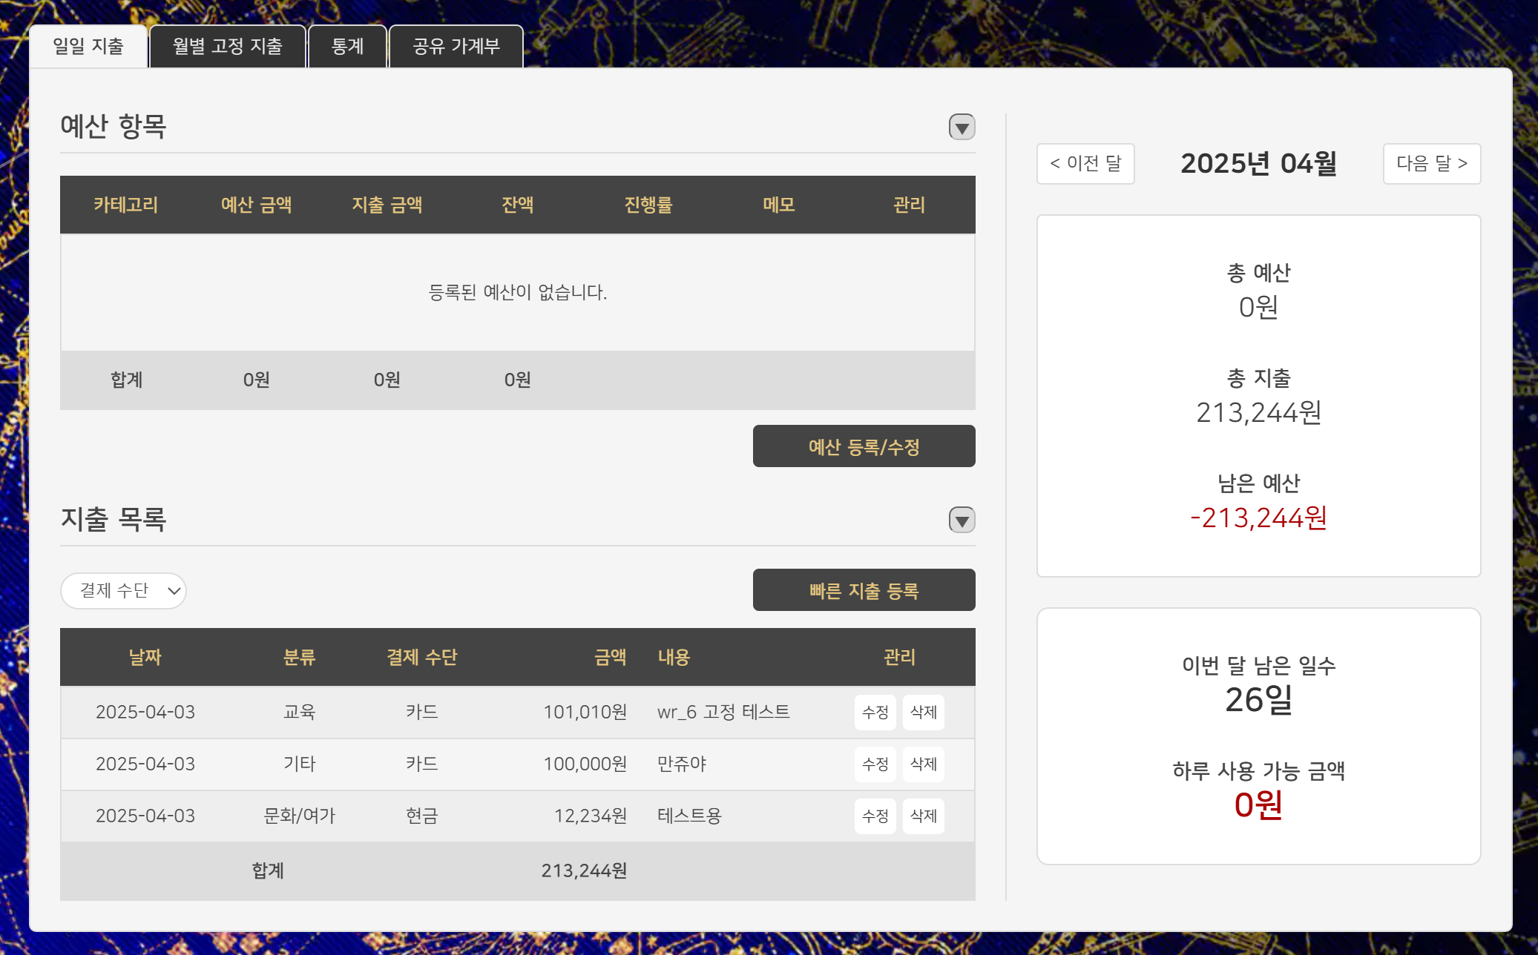Delete the wr_6 고정 테스트 expense
This screenshot has width=1538, height=955.
(x=923, y=713)
